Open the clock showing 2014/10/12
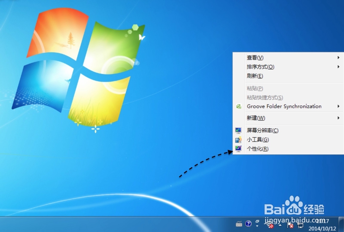Viewport: 344px width, 232px height. [322, 224]
